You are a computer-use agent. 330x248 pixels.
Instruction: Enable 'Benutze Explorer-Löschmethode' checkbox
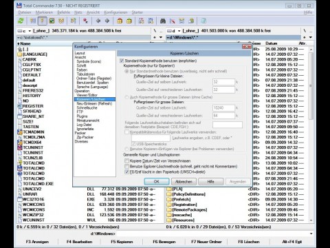coord(126,166)
